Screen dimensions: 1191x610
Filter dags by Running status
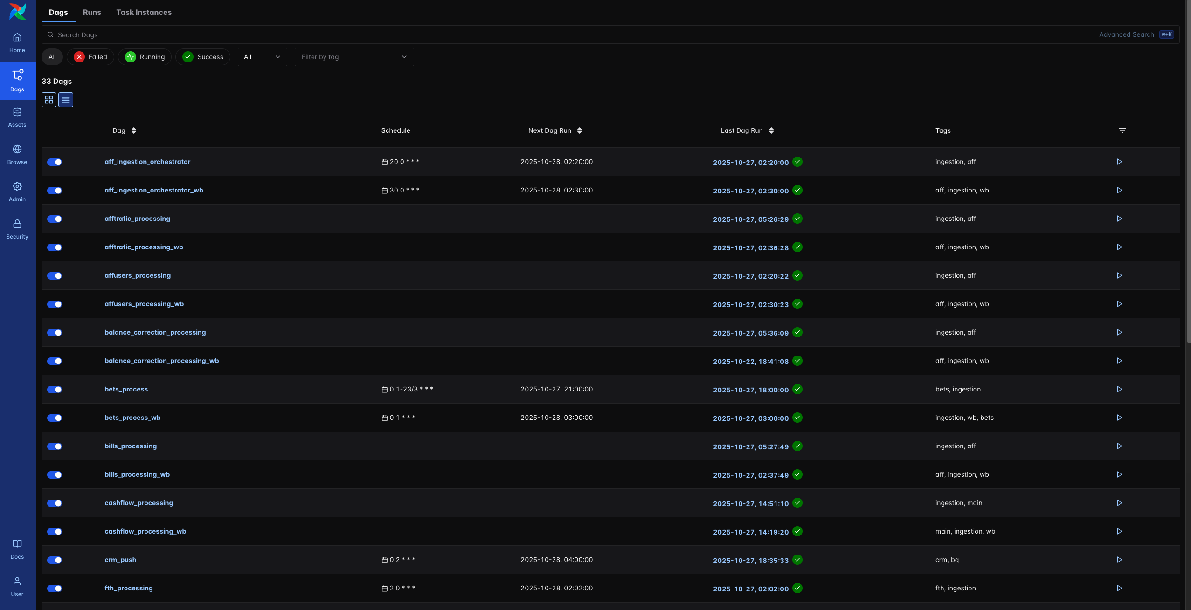coord(145,57)
